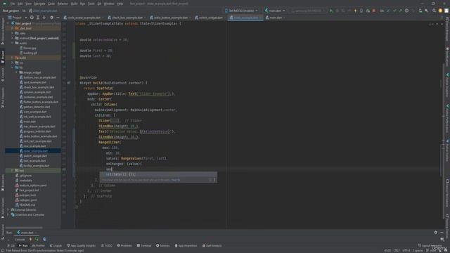
Task: Open the Build menu
Action: coord(74,4)
